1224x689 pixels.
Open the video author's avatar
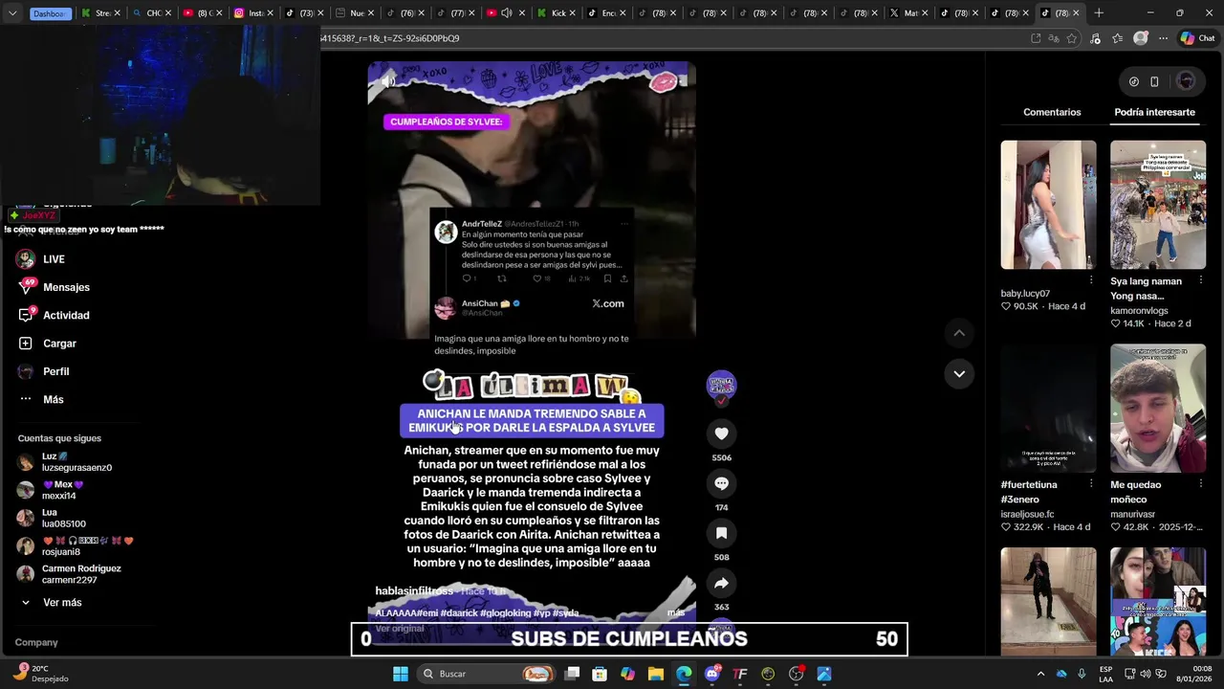click(x=721, y=385)
